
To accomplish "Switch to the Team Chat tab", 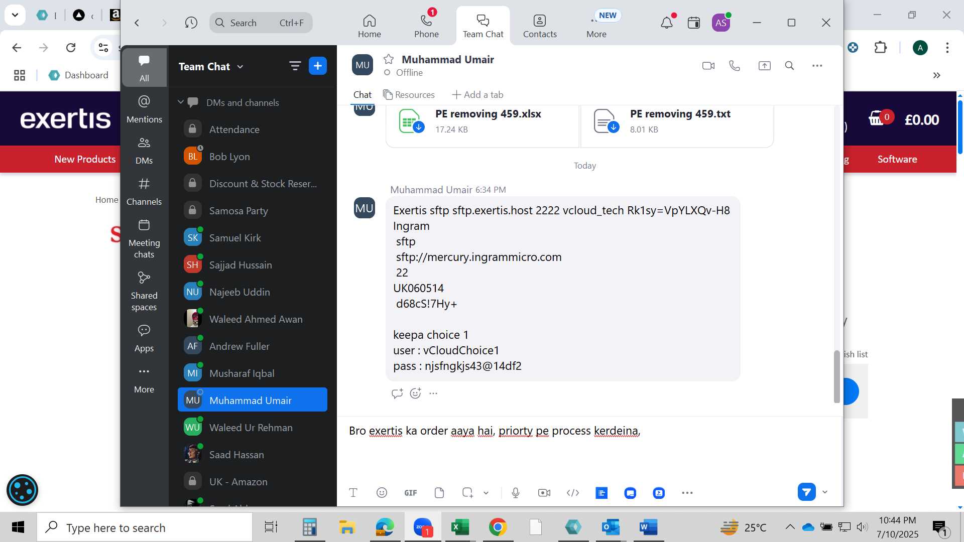I will pyautogui.click(x=483, y=26).
